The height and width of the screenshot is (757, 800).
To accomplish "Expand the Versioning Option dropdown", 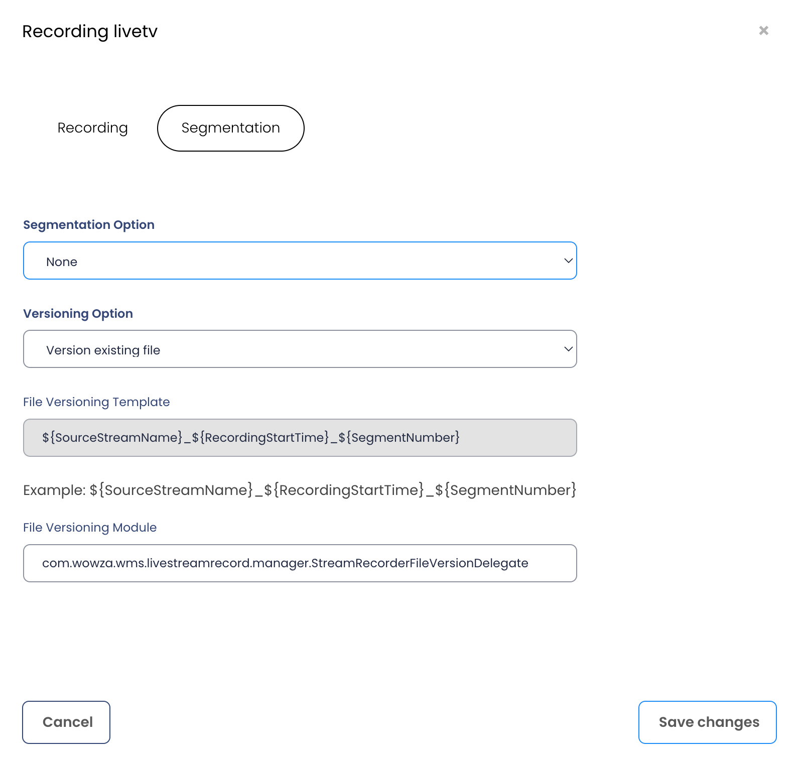I will tap(300, 349).
